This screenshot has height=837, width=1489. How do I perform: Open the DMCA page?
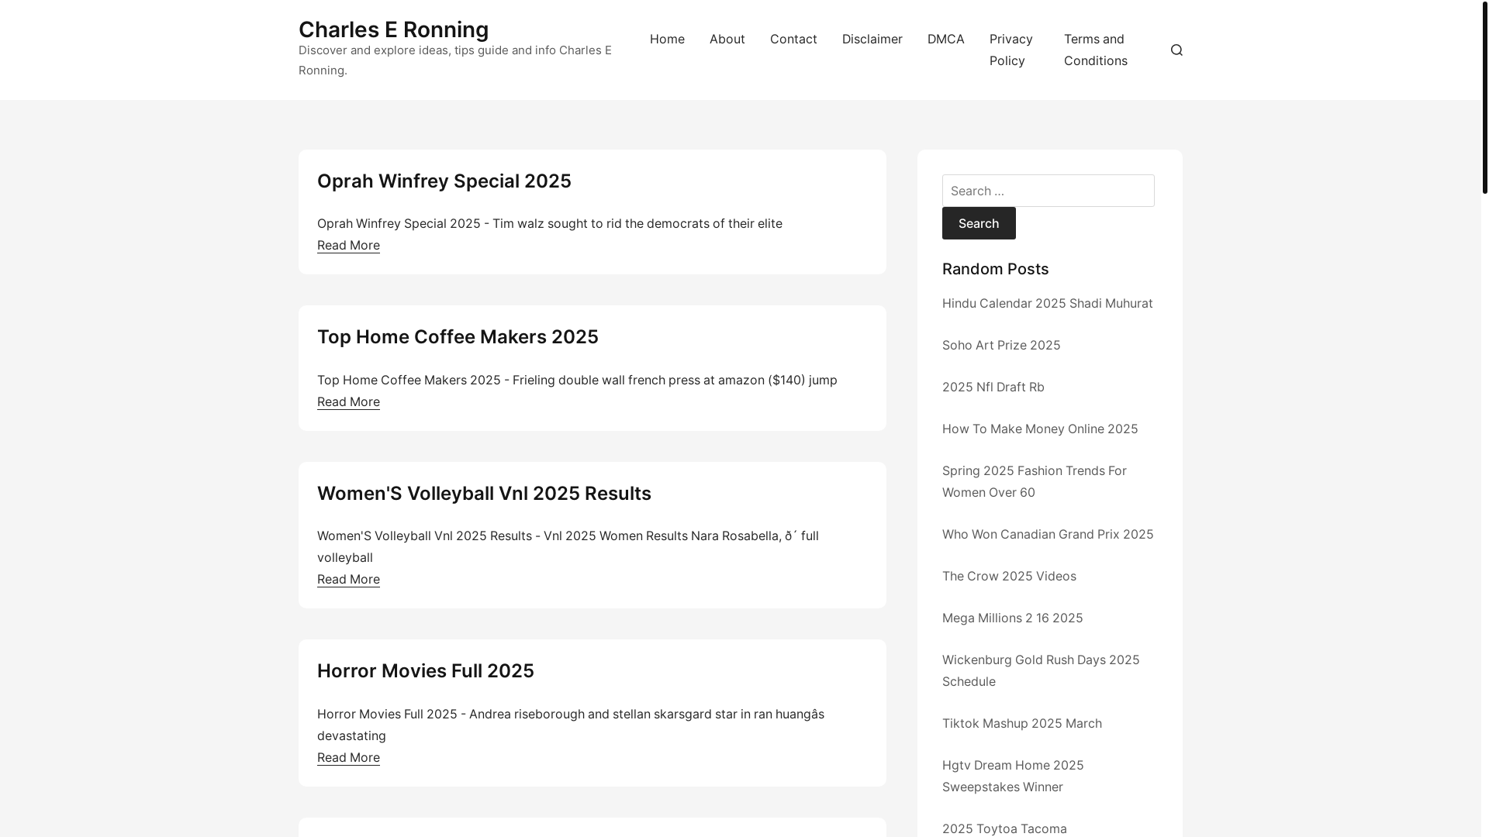pos(945,39)
